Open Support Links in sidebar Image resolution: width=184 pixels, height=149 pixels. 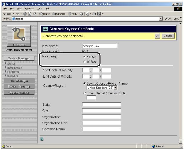[19, 93]
